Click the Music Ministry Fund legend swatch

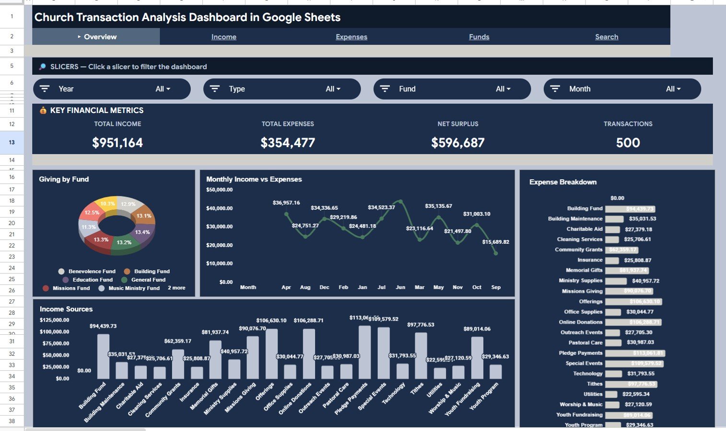click(101, 288)
